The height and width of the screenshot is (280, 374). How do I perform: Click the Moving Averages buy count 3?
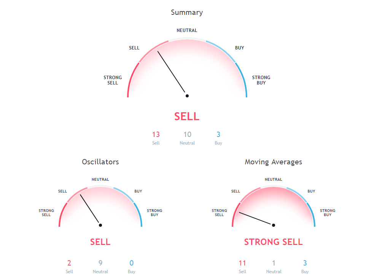(x=305, y=263)
